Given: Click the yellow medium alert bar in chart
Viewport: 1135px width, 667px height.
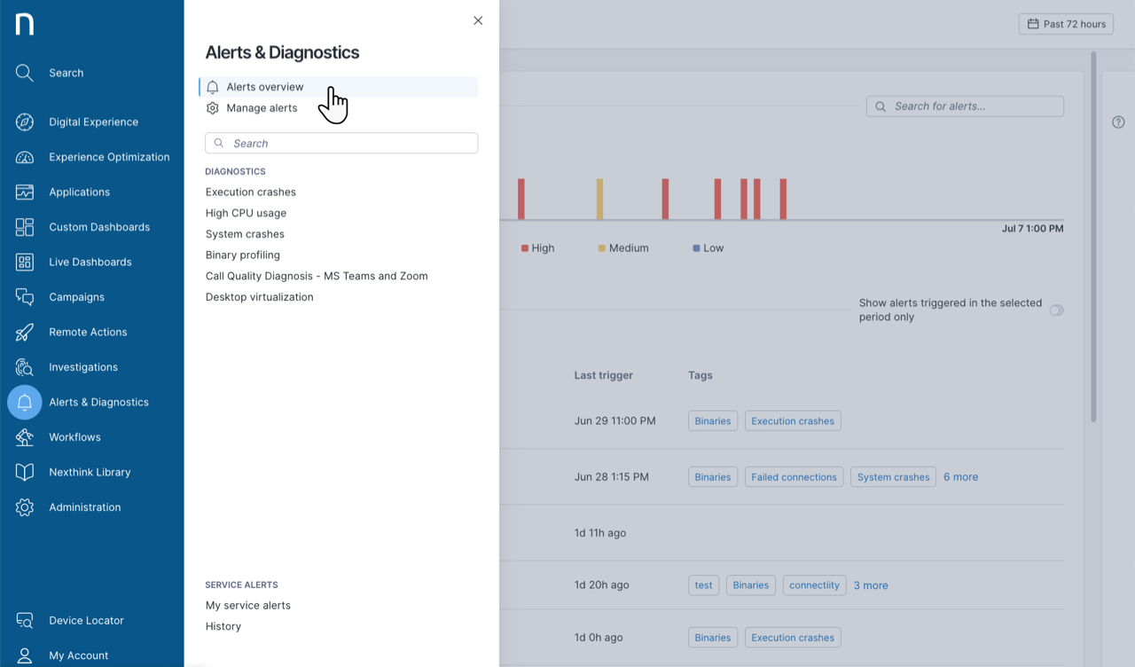Looking at the screenshot, I should click(600, 199).
